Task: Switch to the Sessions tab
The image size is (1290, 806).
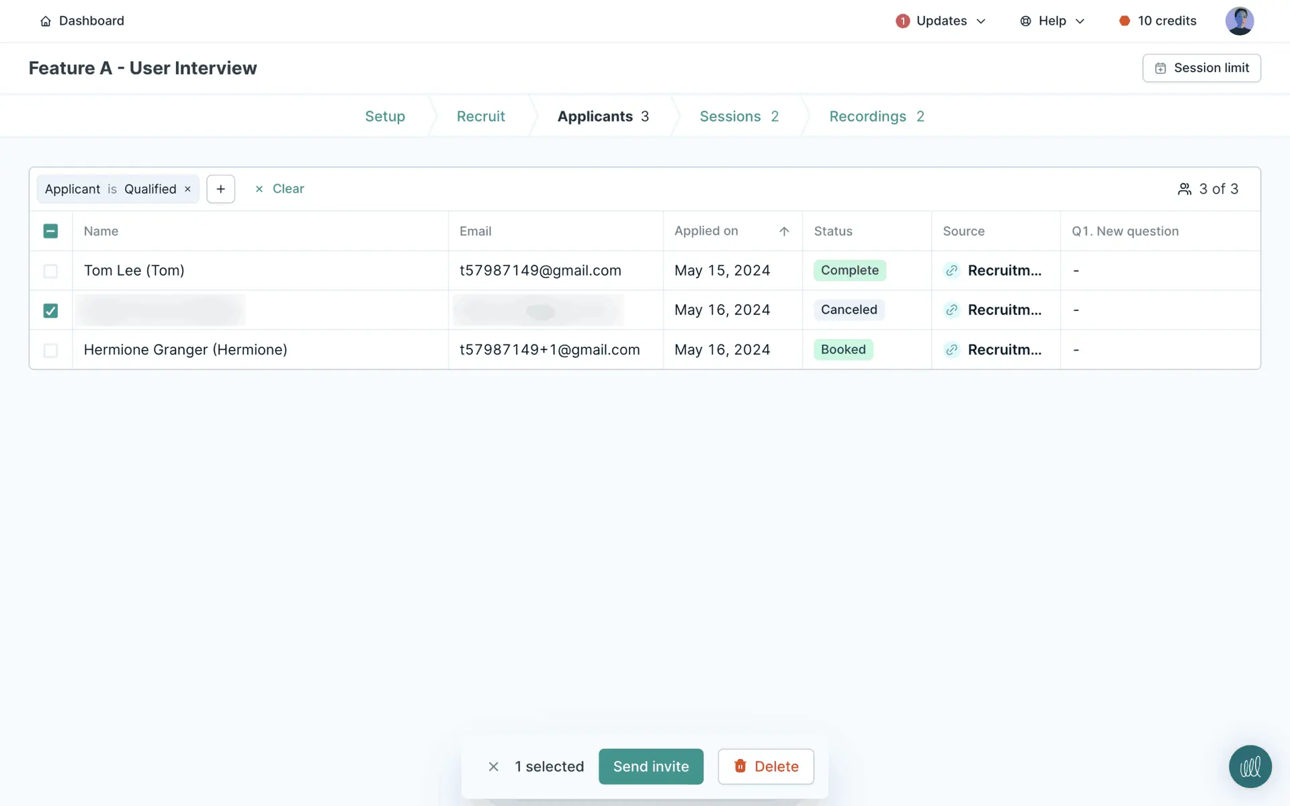Action: 738,116
